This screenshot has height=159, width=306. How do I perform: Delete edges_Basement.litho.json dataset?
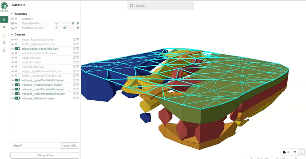click(x=78, y=39)
